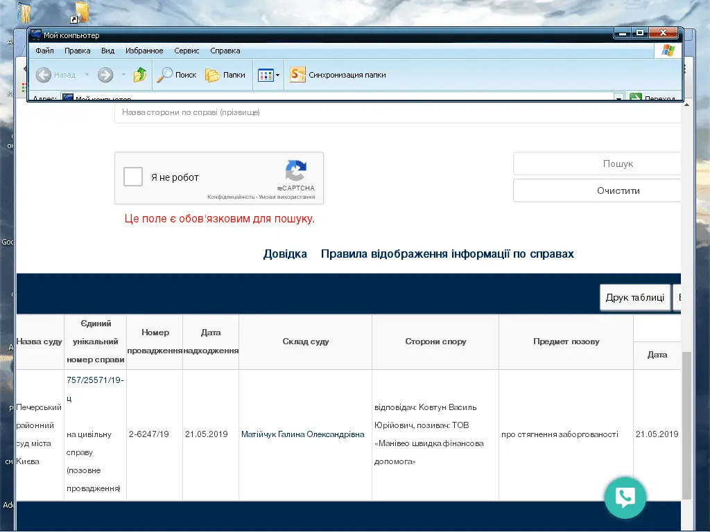Show the Folders (Папки) pane

(226, 75)
